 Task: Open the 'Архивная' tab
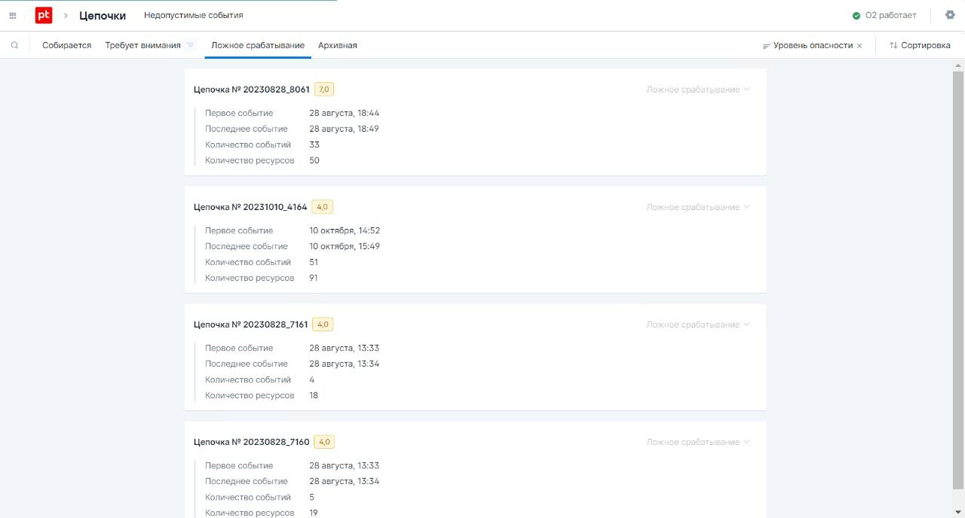pos(337,45)
